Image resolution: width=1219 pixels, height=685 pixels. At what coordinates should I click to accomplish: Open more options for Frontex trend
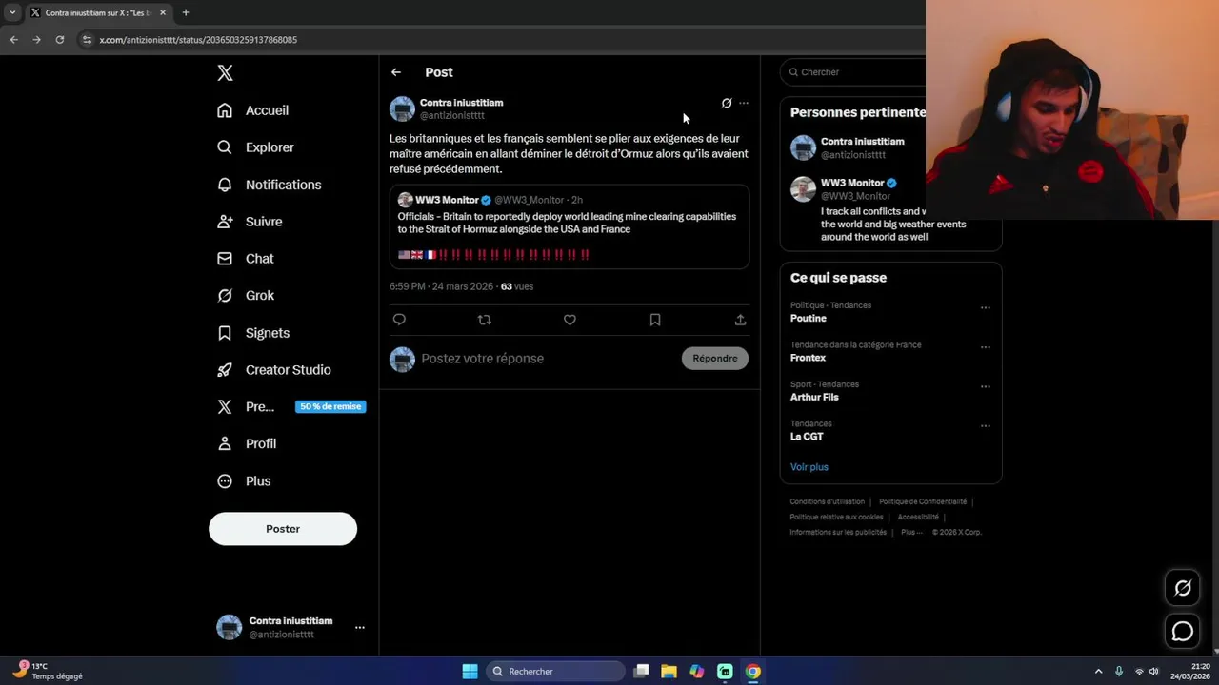click(x=986, y=347)
